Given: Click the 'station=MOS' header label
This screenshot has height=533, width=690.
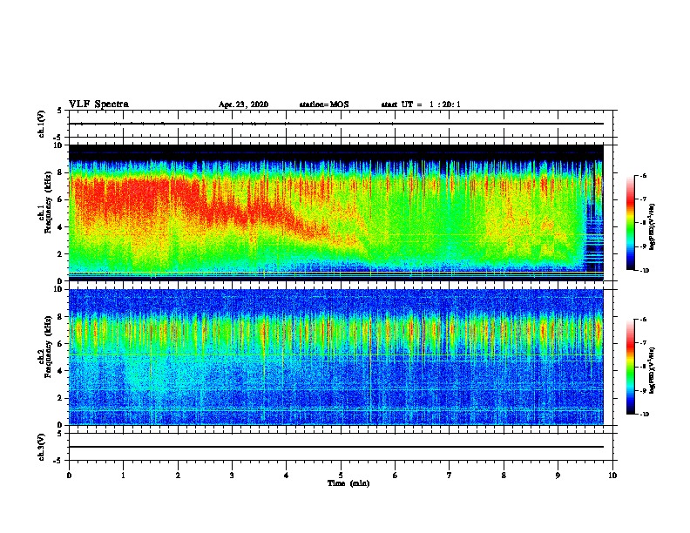Looking at the screenshot, I should coord(324,105).
